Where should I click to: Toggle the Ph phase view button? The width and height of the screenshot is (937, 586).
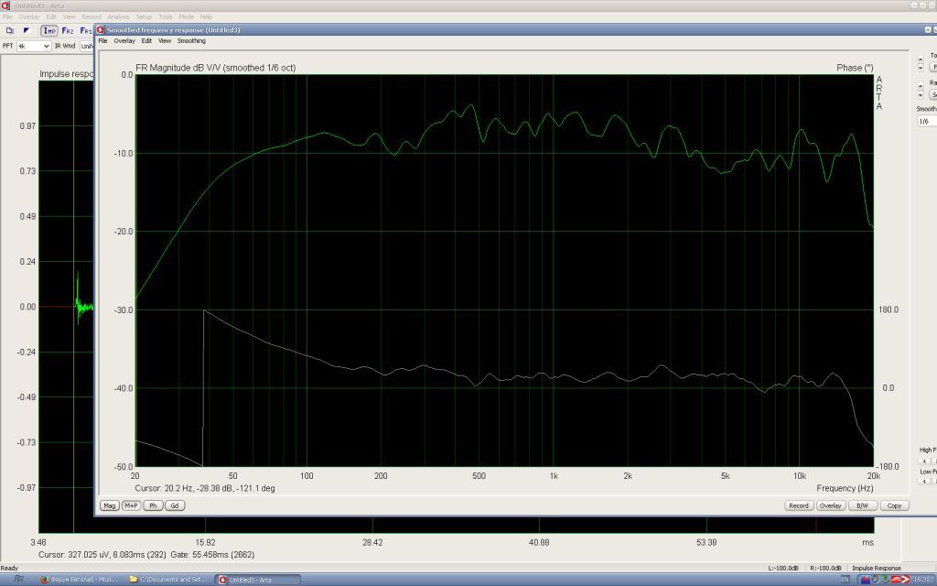(153, 505)
